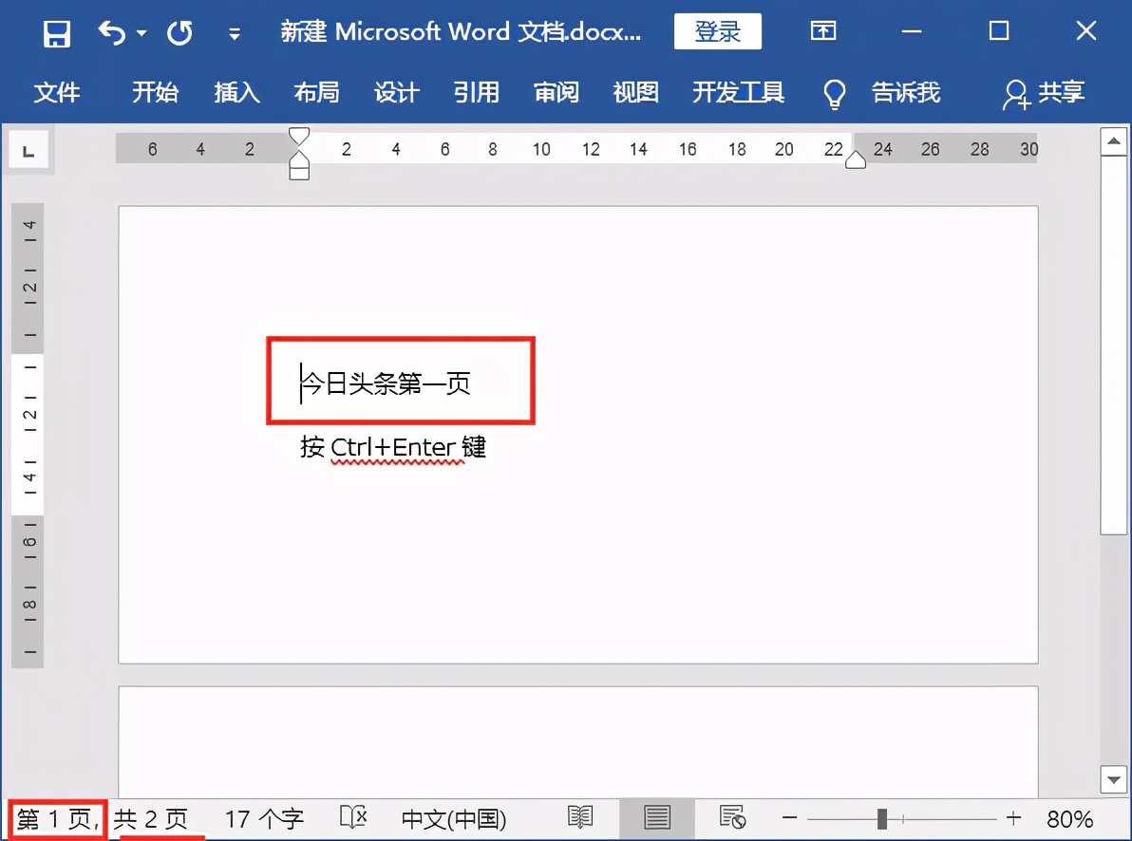Click the 告诉我 search field
1132x841 pixels.
tap(906, 92)
